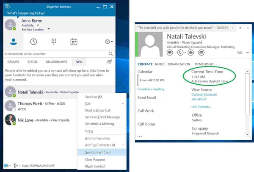Click the video call icon on contact card
The width and height of the screenshot is (254, 172).
coord(190,53)
